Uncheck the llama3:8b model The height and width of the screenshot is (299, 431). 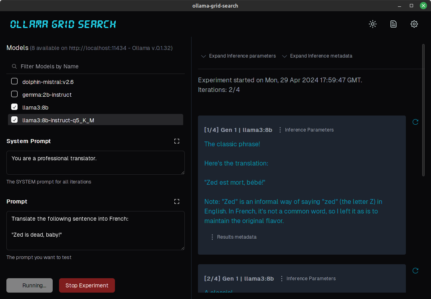point(14,107)
